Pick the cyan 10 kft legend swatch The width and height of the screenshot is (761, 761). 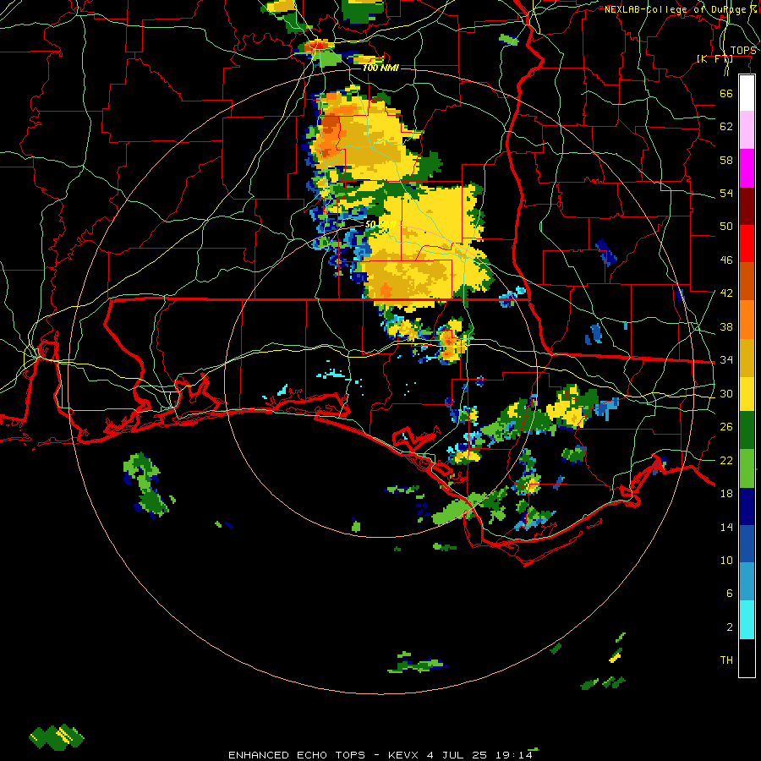click(747, 620)
